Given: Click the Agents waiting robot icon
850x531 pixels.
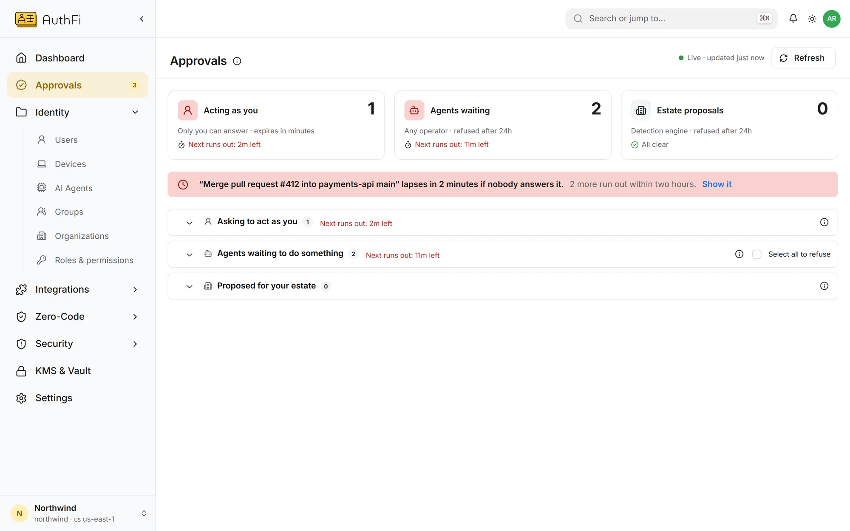Looking at the screenshot, I should 414,110.
